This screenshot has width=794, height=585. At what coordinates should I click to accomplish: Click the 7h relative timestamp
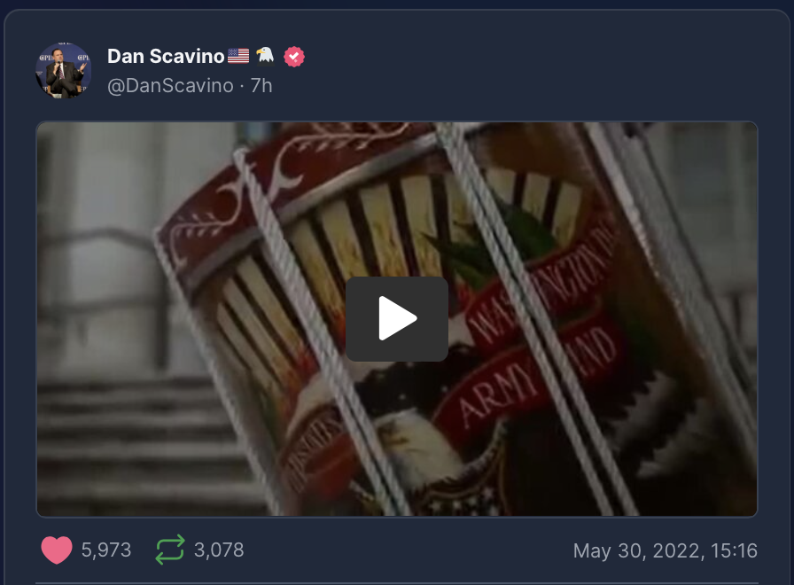click(x=261, y=86)
